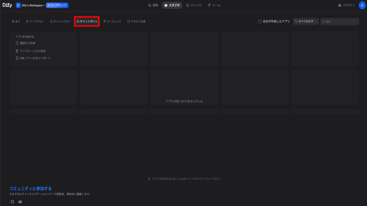
Task: Click the workspace D avatar icon
Action: click(18, 5)
